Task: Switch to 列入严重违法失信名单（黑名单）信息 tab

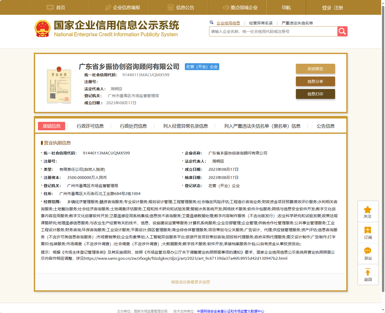Action: pos(262,126)
